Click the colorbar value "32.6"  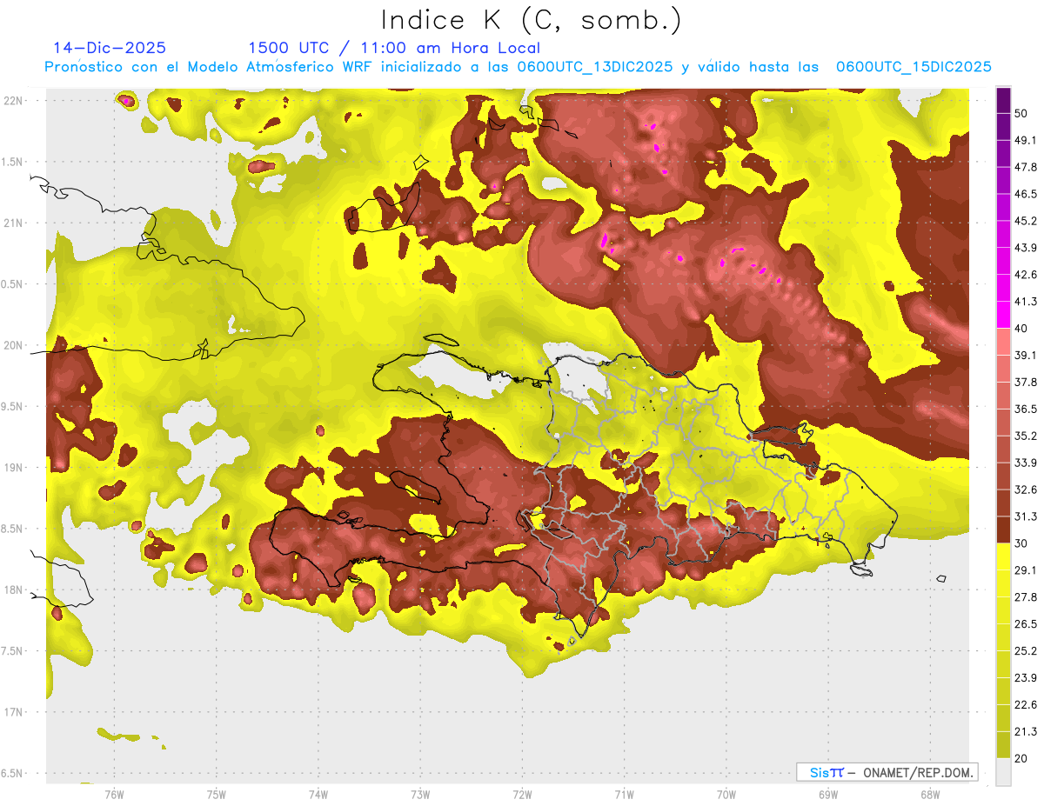pyautogui.click(x=1026, y=490)
